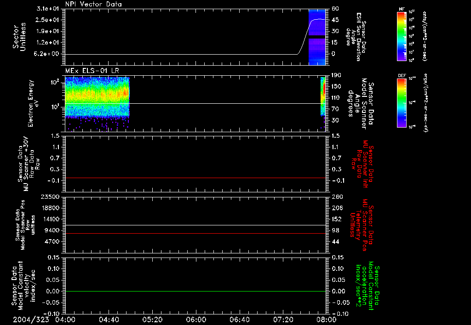The height and width of the screenshot is (325, 471).
Task: Click the 'MU Scanner +30V' axis label
Action: click(26, 164)
